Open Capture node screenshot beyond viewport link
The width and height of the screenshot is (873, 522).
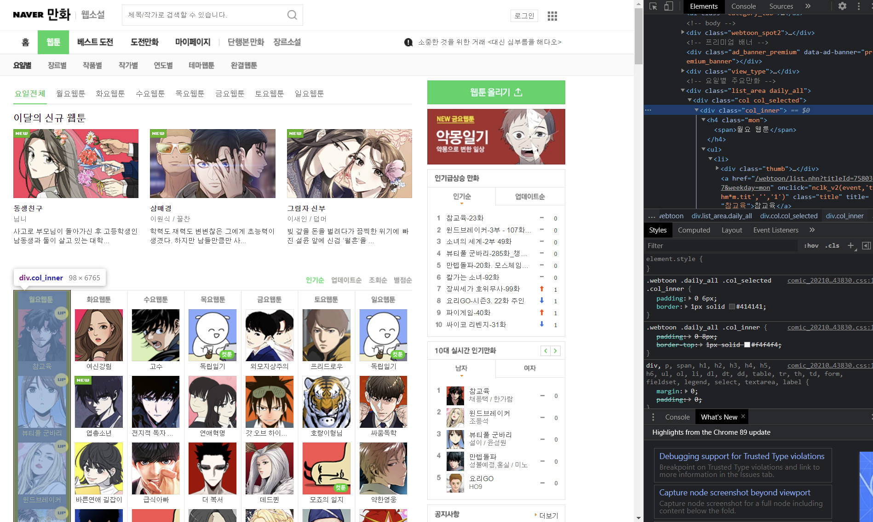point(735,493)
